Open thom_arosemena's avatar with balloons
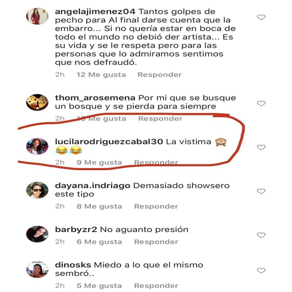The image size is (292, 292). point(37,102)
